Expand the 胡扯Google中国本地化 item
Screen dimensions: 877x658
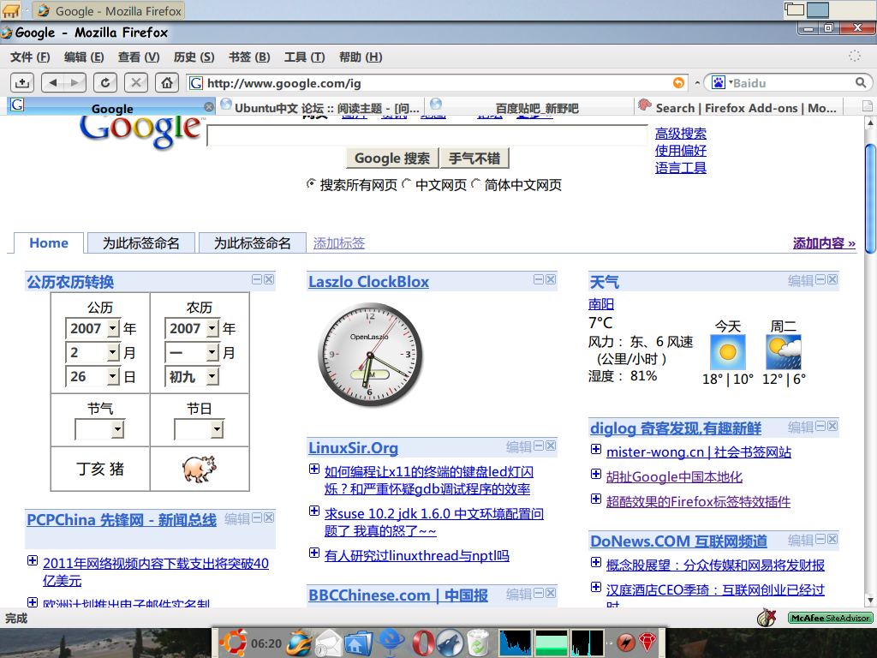[596, 474]
